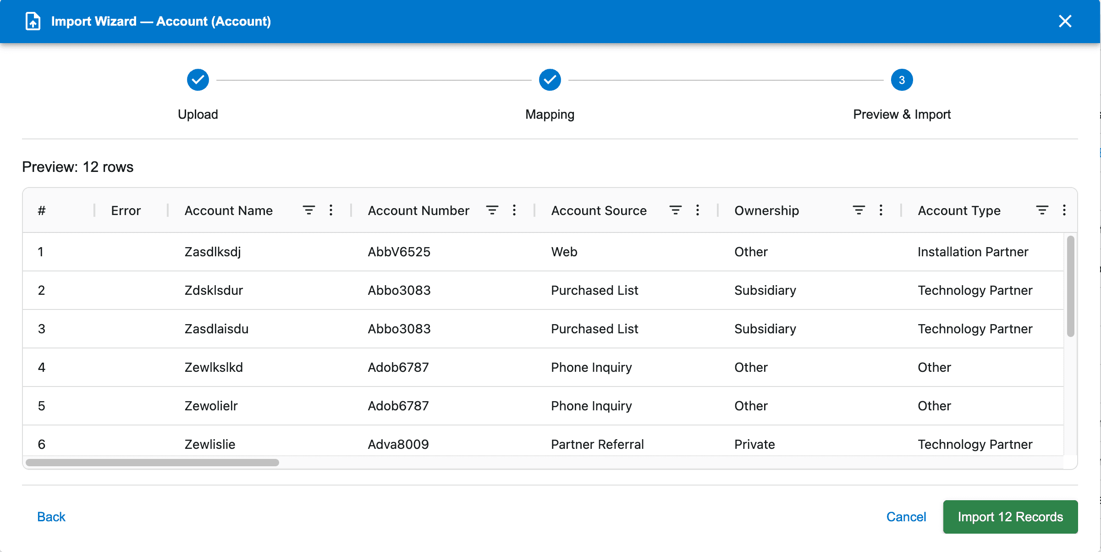The height and width of the screenshot is (552, 1101).
Task: Click the Import 12 Records button
Action: tap(1010, 517)
